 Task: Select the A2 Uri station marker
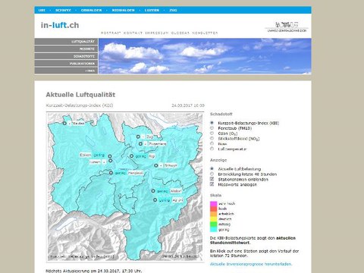tap(155, 200)
